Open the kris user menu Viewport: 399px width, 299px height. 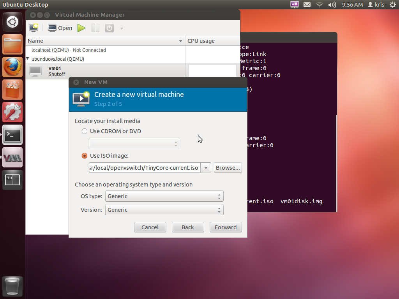pos(376,5)
